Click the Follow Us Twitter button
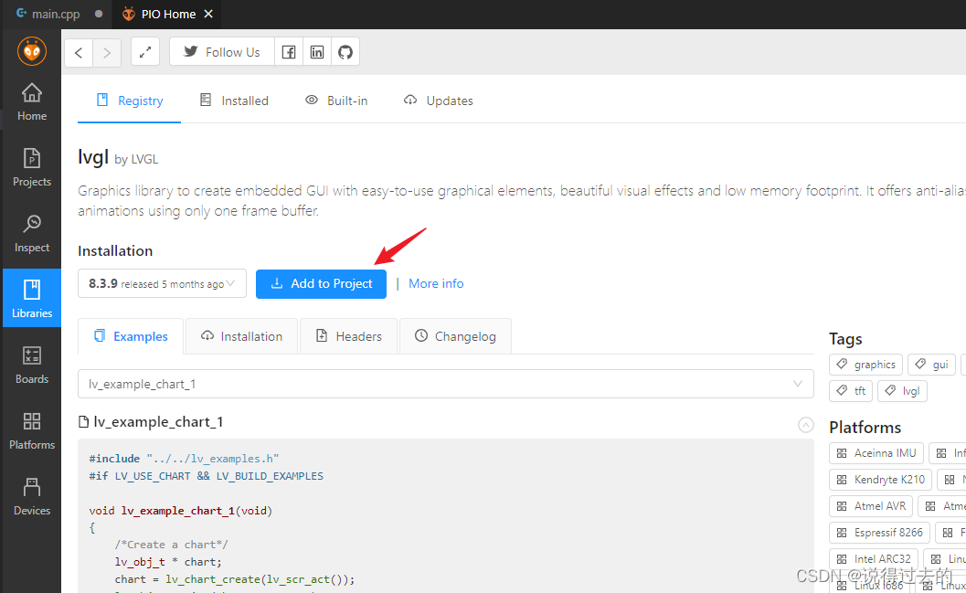Image resolution: width=966 pixels, height=593 pixels. click(x=222, y=52)
